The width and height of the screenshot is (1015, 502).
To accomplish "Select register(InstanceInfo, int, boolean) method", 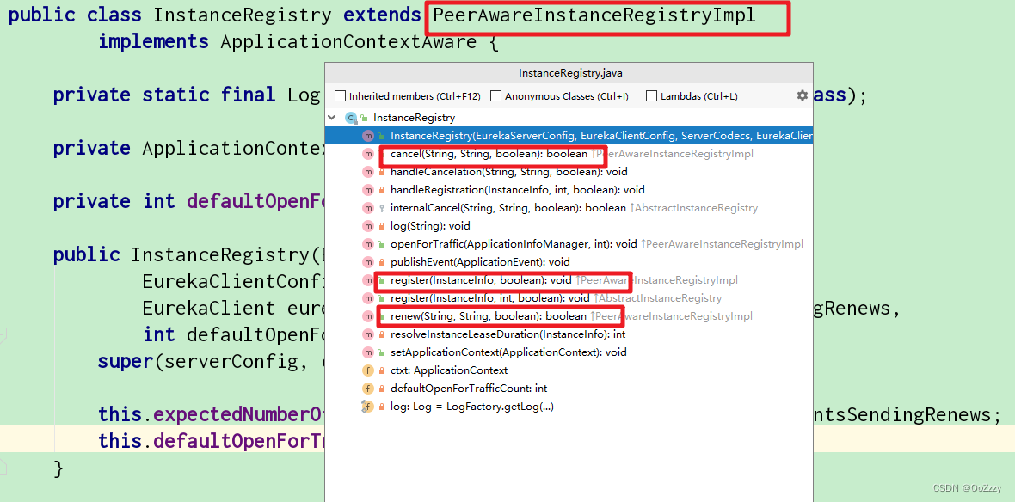I will [x=490, y=298].
